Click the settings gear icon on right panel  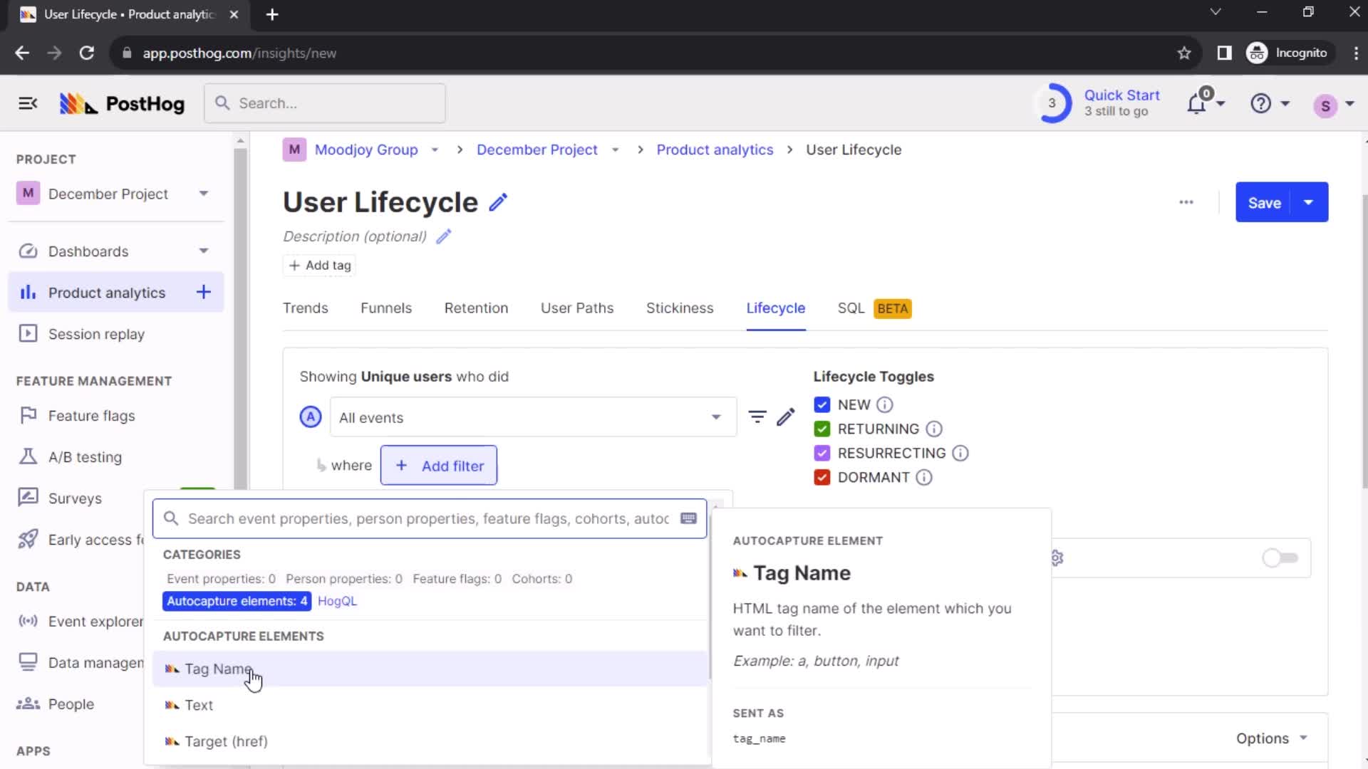[x=1058, y=558]
